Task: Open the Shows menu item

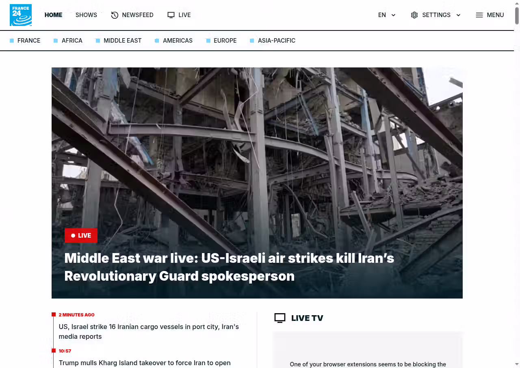Action: [86, 15]
